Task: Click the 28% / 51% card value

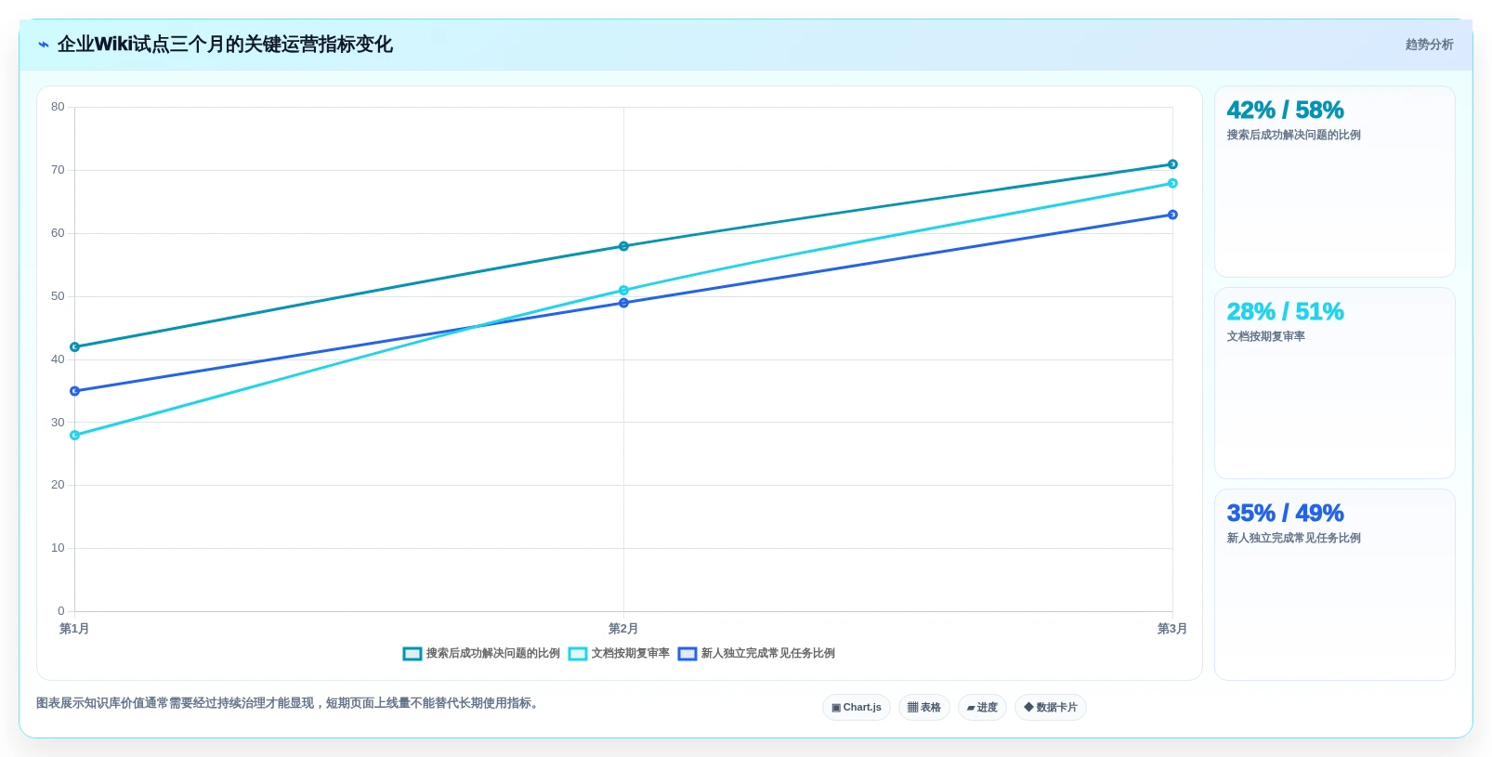Action: coord(1285,312)
